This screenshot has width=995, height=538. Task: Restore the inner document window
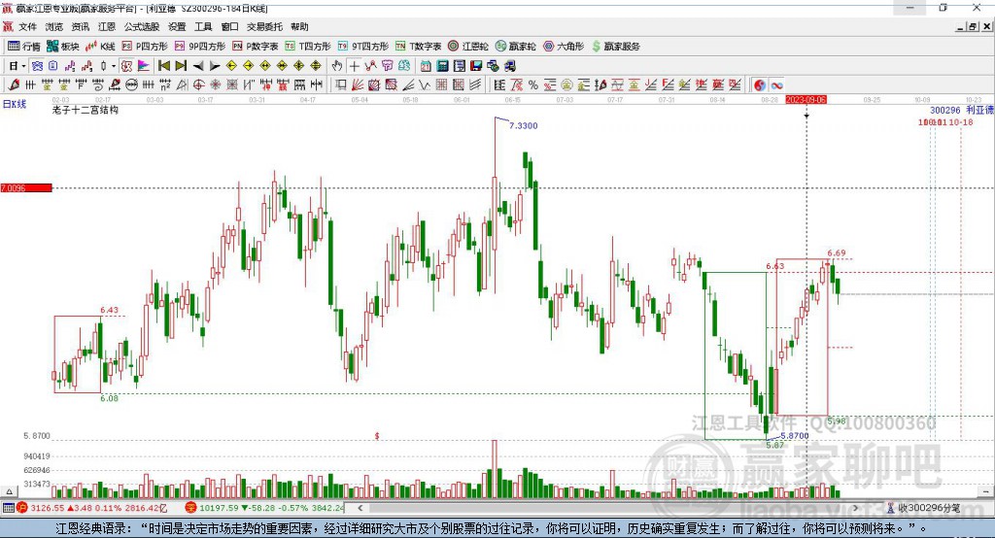[973, 26]
